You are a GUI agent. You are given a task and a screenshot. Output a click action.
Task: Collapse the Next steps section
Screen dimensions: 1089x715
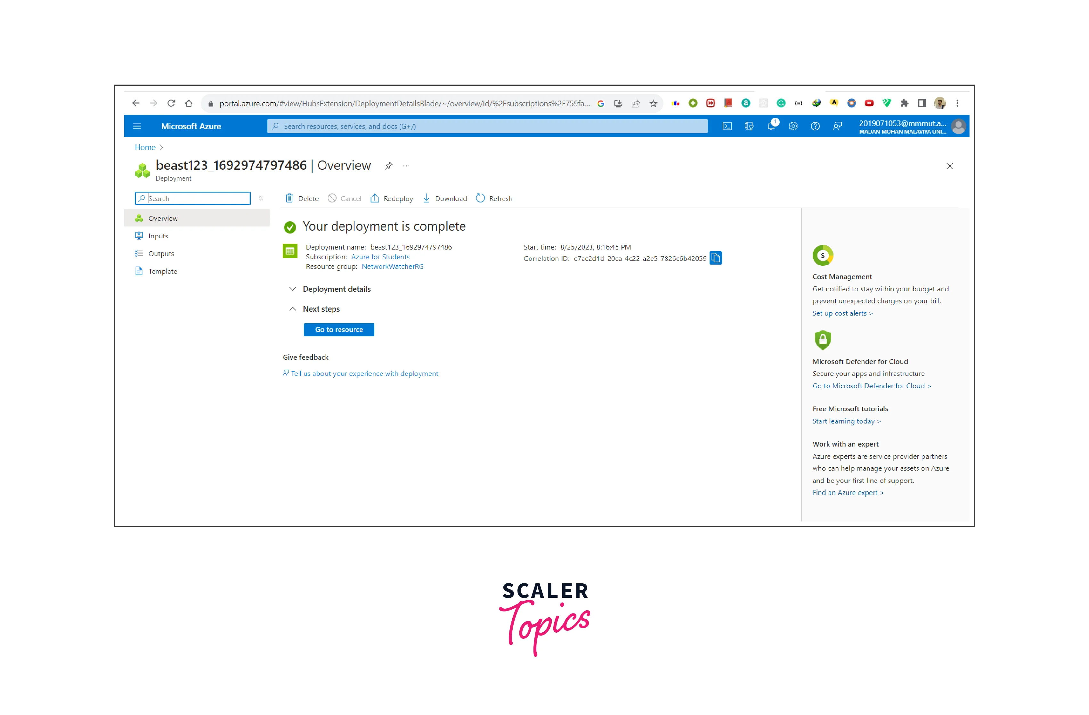pos(291,309)
